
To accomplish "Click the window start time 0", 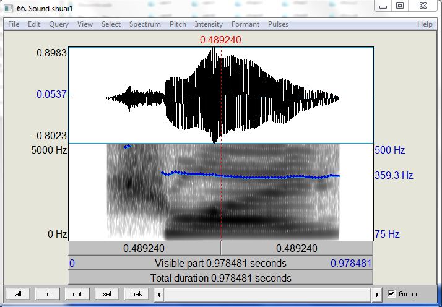I will (x=72, y=263).
